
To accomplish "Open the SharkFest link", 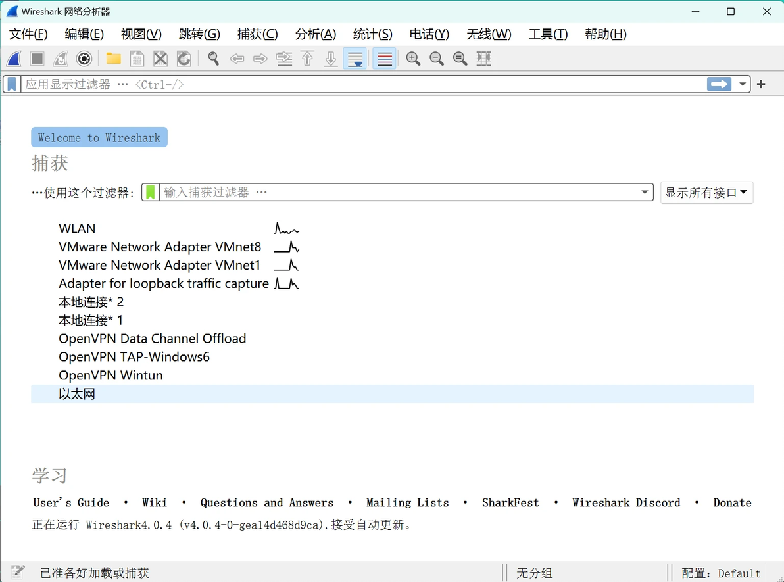I will click(510, 502).
